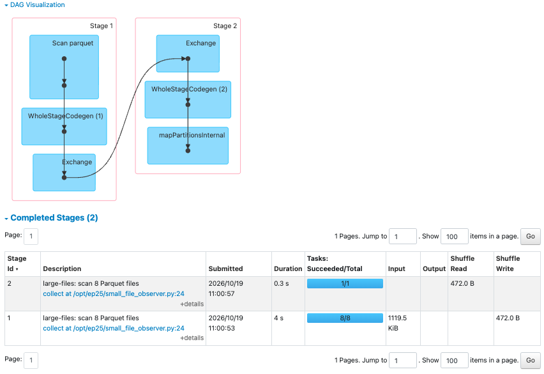The width and height of the screenshot is (544, 374).
Task: Click the 11:00:53 submitted timestamp
Action: pyautogui.click(x=222, y=328)
